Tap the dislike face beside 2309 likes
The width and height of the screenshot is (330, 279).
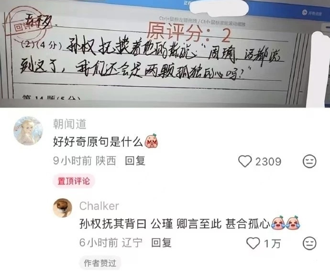tap(309, 161)
